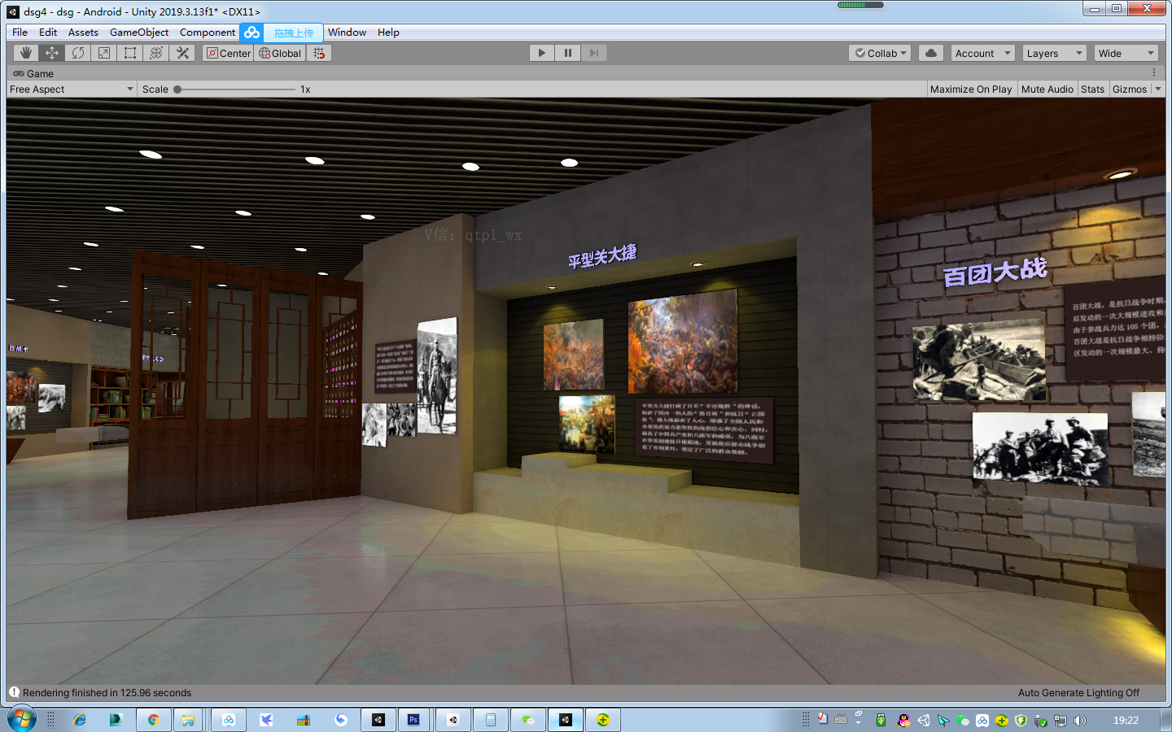Viewport: 1172px width, 732px height.
Task: Open the custom editor tools
Action: click(182, 53)
